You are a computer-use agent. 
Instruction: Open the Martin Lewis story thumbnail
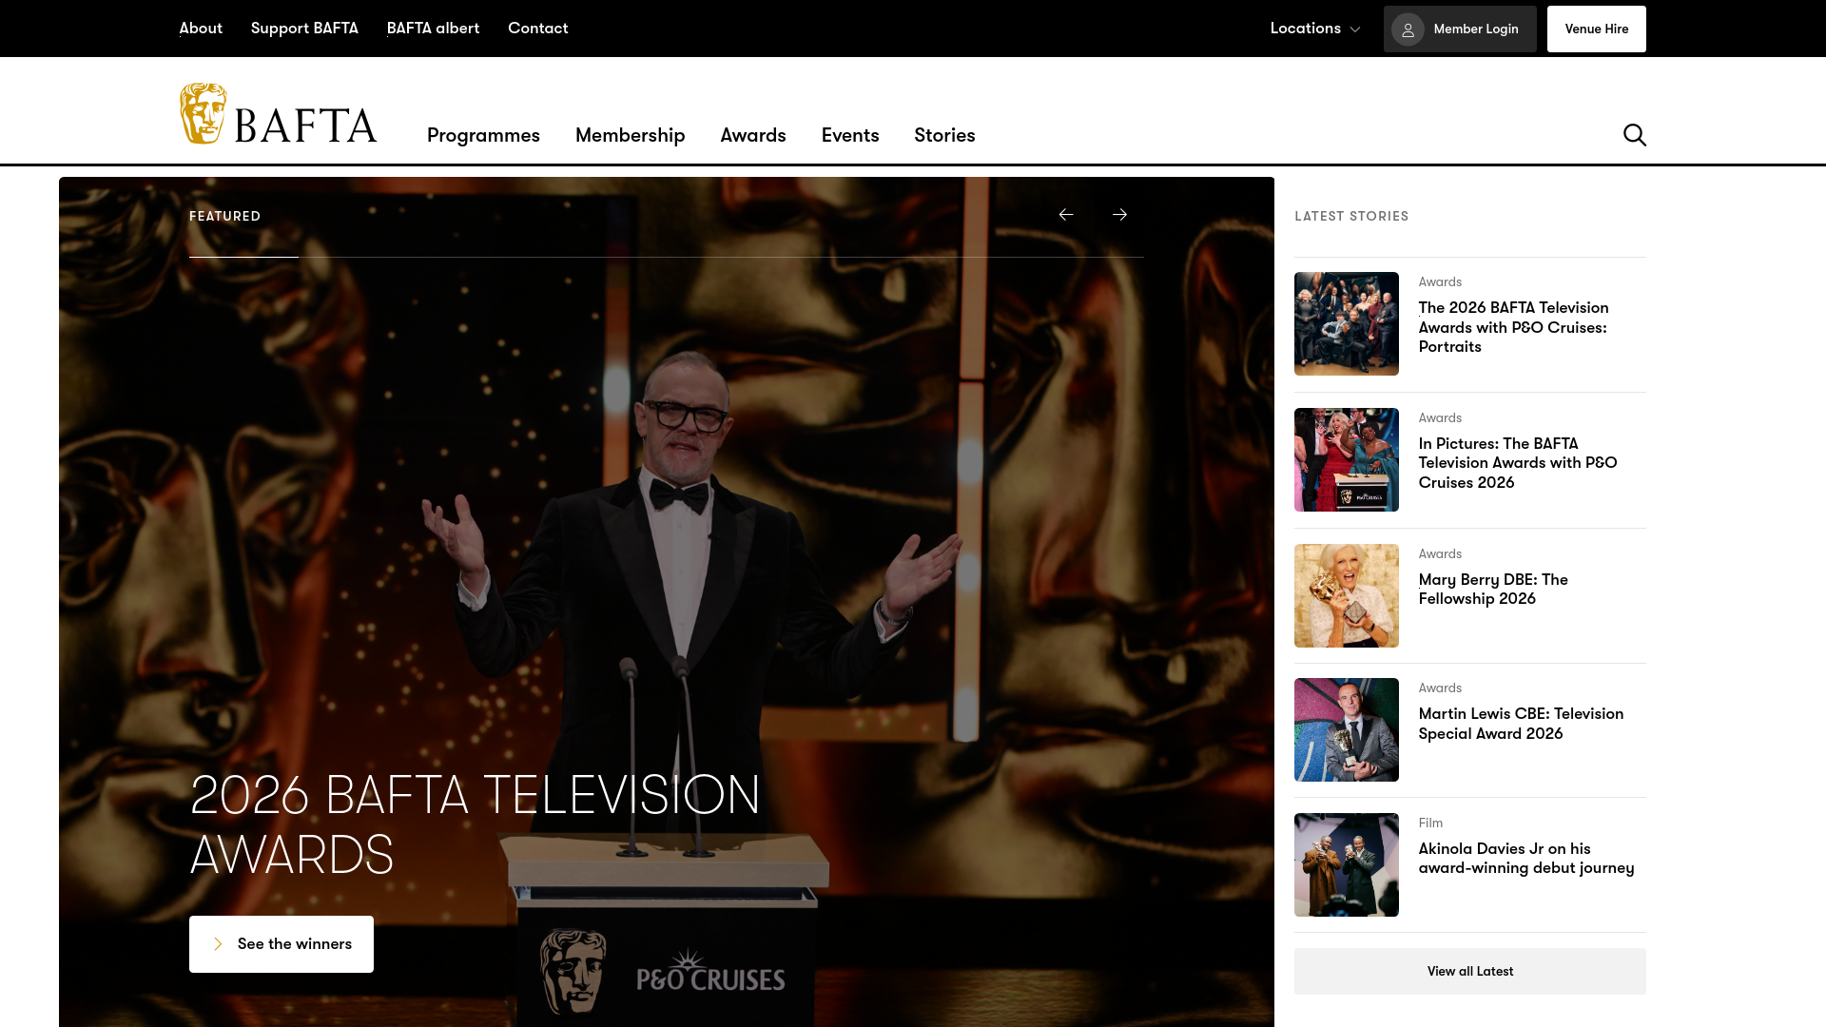tap(1346, 730)
